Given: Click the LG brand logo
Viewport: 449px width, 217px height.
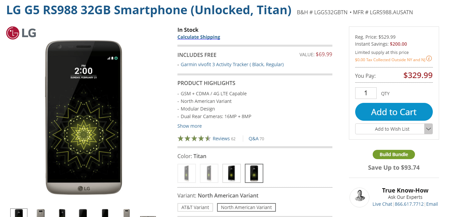Looking at the screenshot, I should click(x=21, y=33).
